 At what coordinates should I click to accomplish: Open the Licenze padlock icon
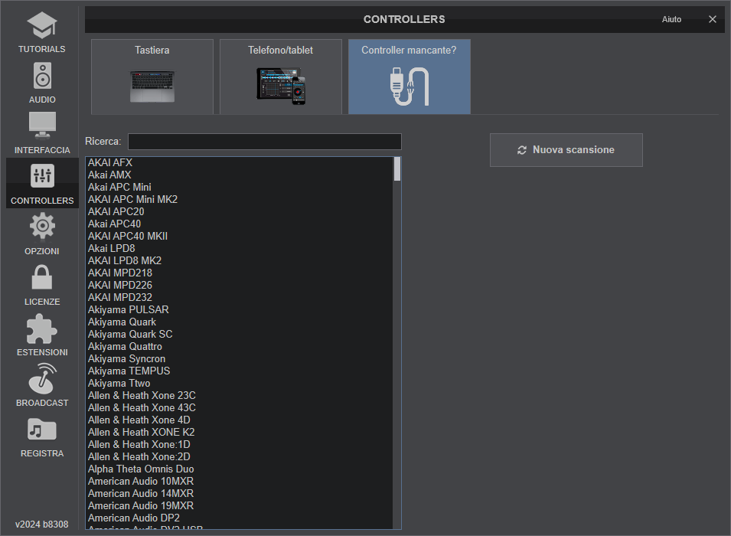click(42, 277)
